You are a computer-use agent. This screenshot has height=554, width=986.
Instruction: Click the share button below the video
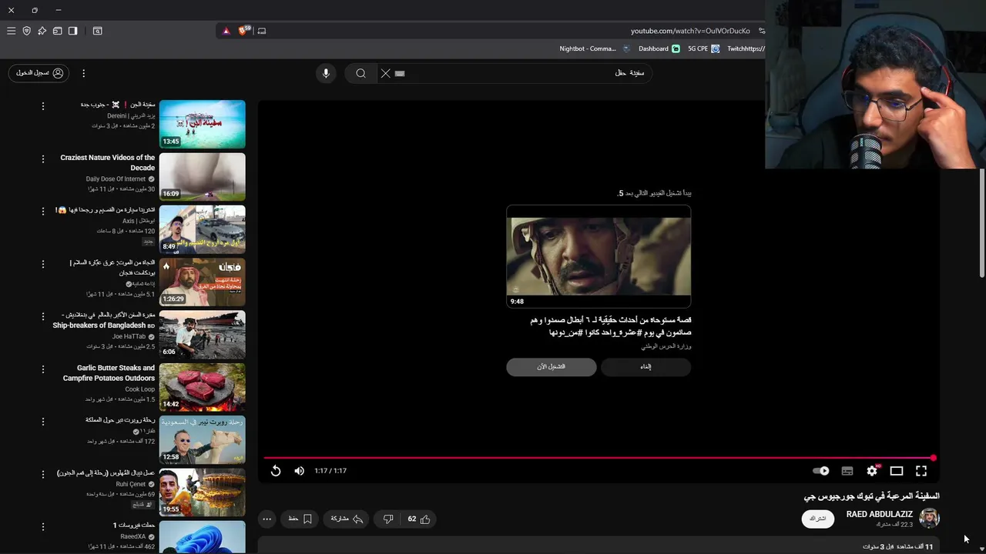(x=347, y=519)
